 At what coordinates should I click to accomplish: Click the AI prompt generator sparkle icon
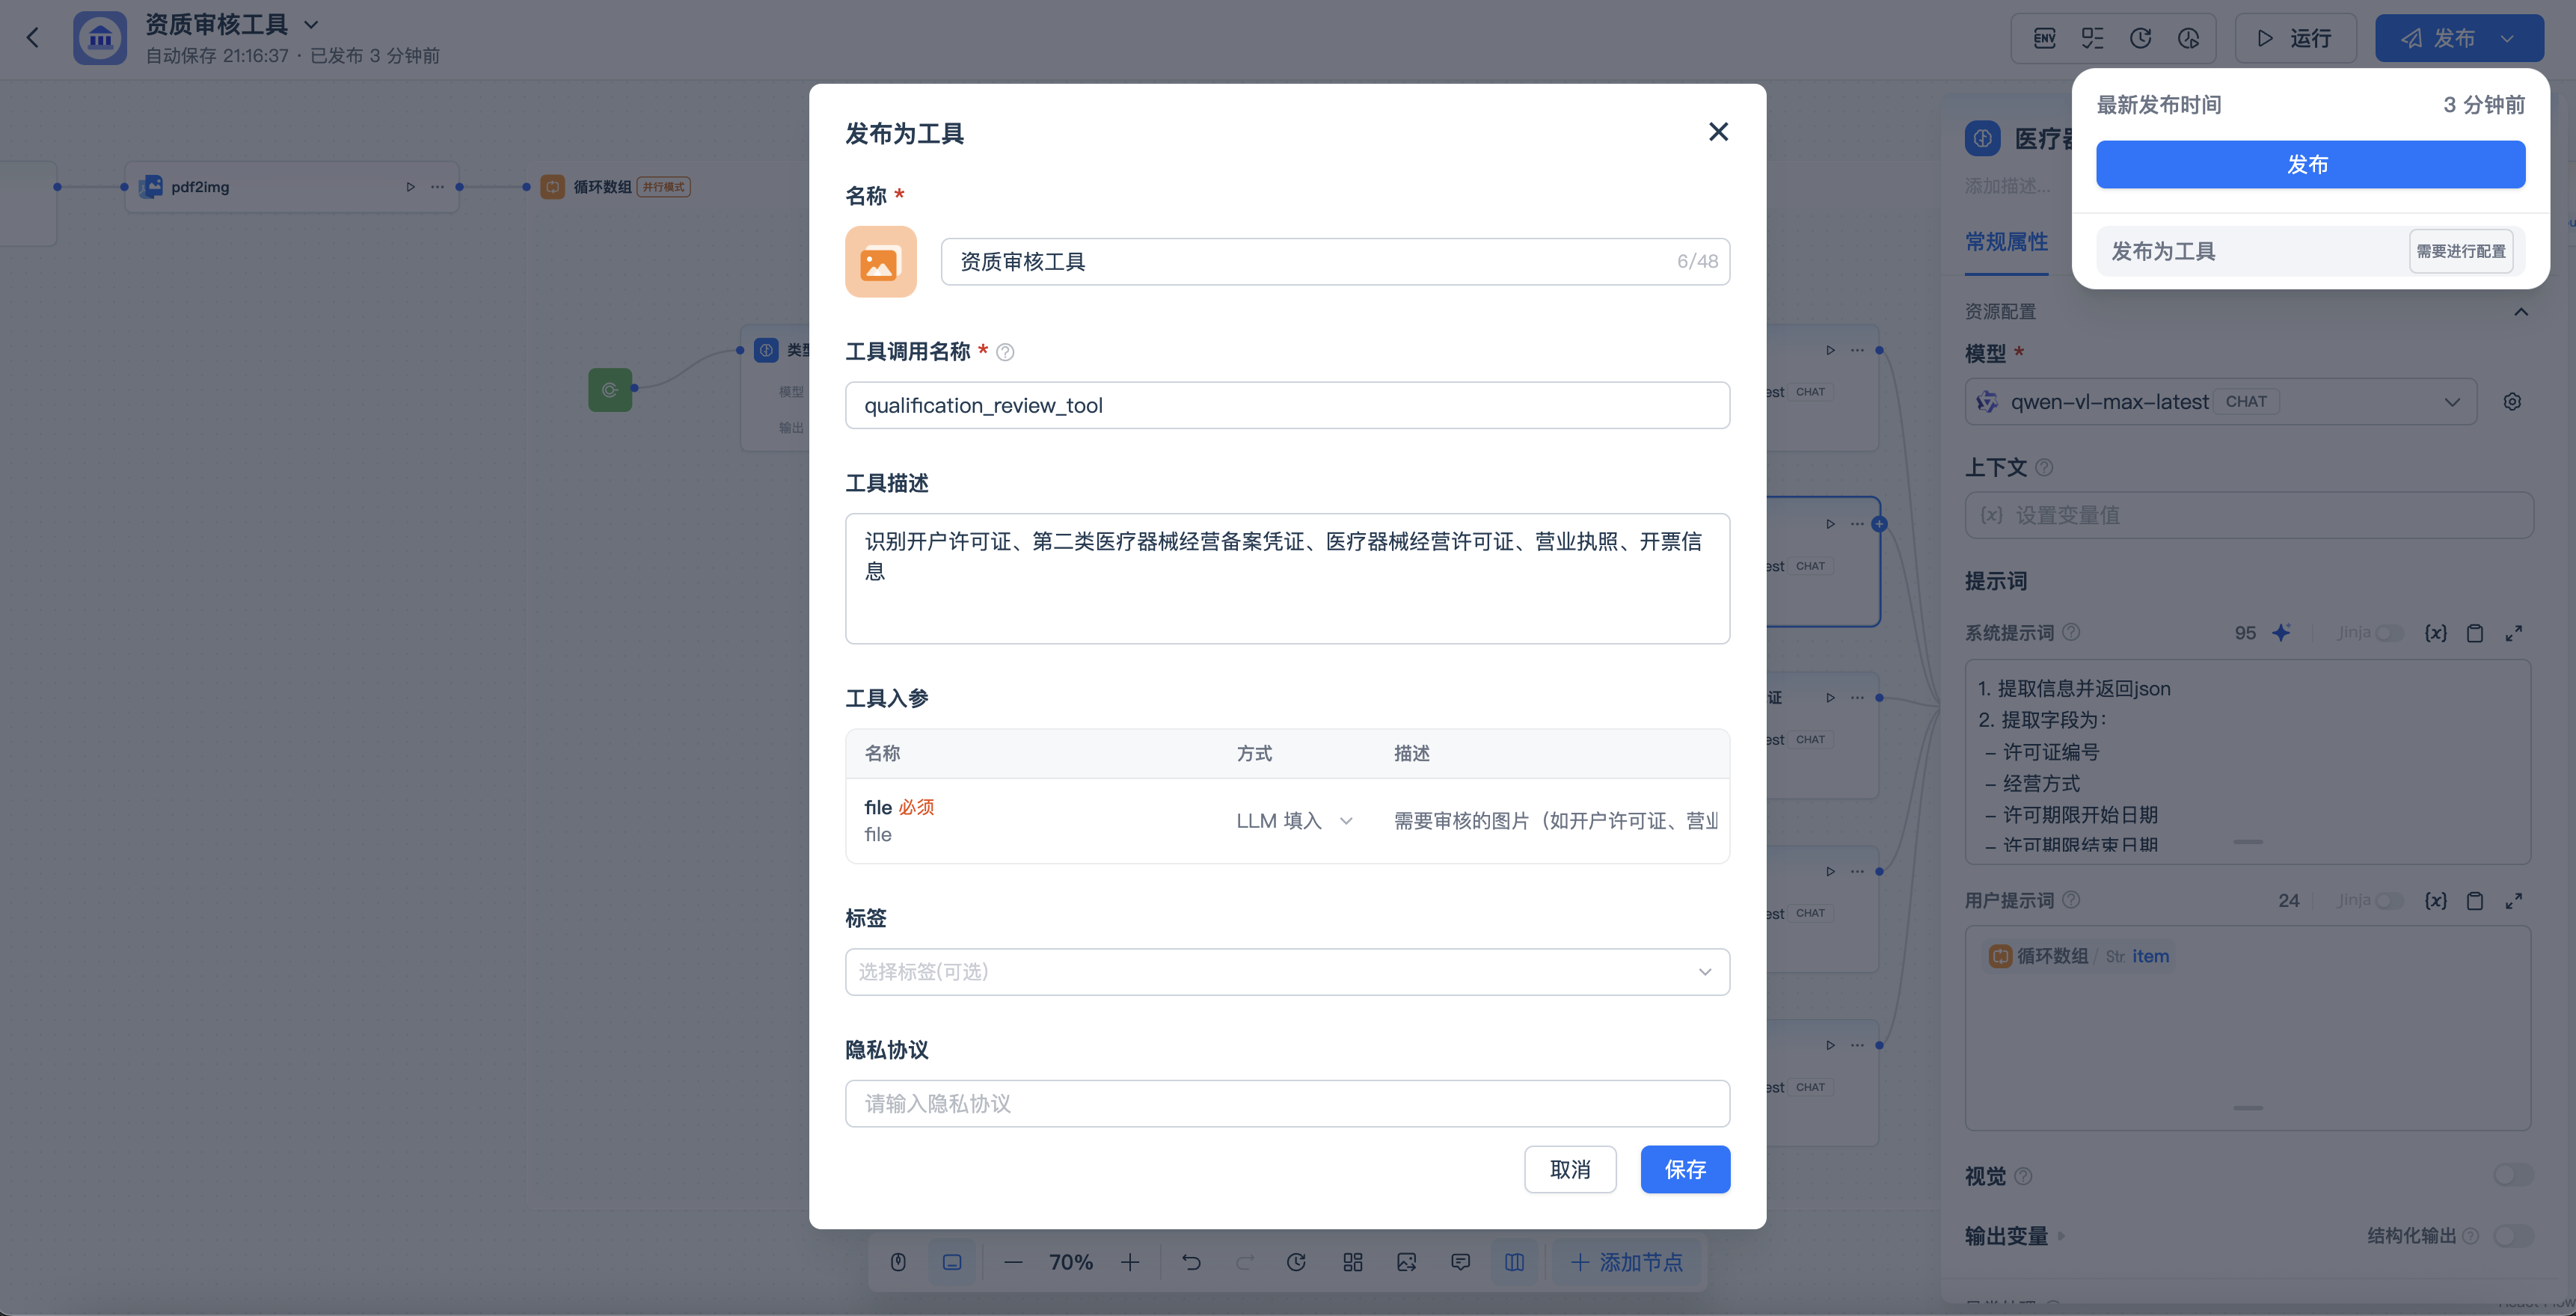pyautogui.click(x=2281, y=633)
